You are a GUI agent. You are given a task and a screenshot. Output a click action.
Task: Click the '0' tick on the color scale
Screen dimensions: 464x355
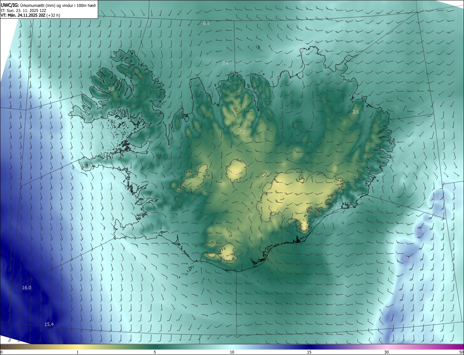coord(1,352)
